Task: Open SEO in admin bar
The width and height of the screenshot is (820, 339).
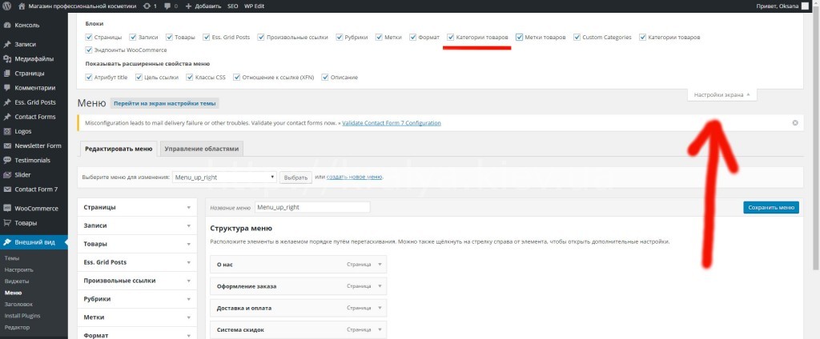Action: 233,6
